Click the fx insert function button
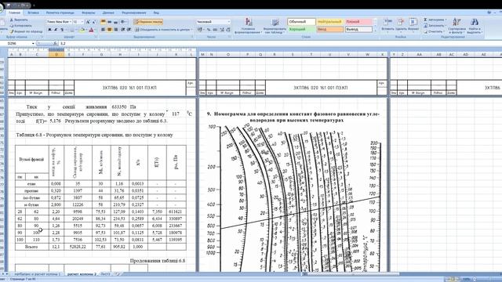This screenshot has height=282, width=502. point(55,44)
